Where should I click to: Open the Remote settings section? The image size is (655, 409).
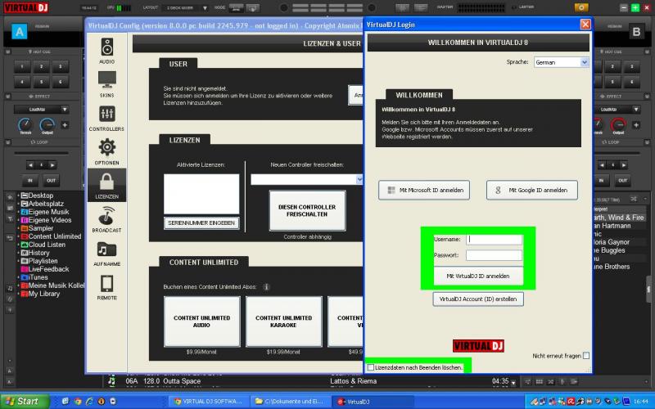tap(107, 285)
